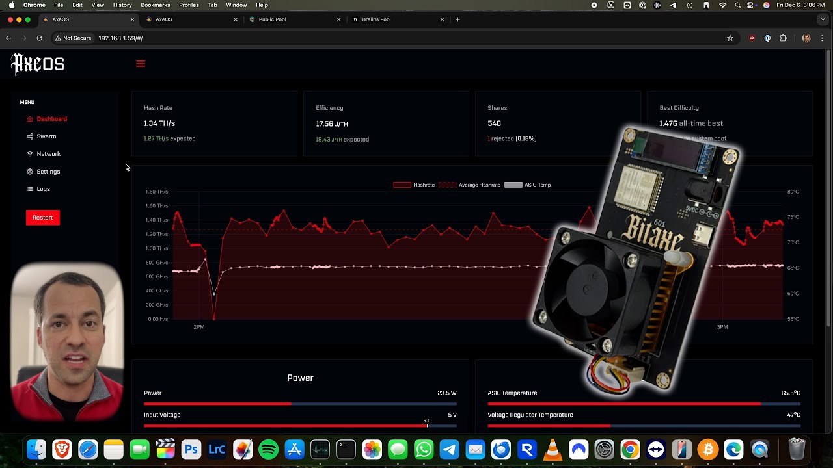The width and height of the screenshot is (833, 468).
Task: Open Photoshop from the Dock
Action: 191,449
